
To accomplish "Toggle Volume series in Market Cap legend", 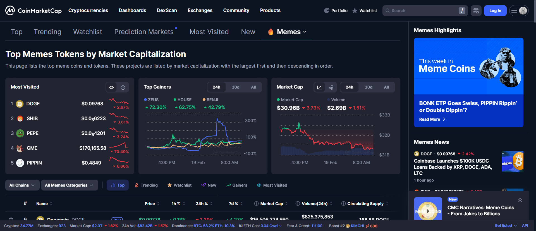I will click(336, 100).
